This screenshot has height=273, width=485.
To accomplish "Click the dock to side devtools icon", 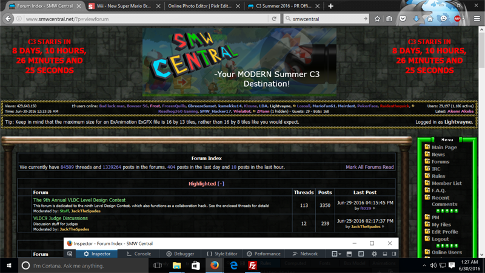I will (x=393, y=254).
